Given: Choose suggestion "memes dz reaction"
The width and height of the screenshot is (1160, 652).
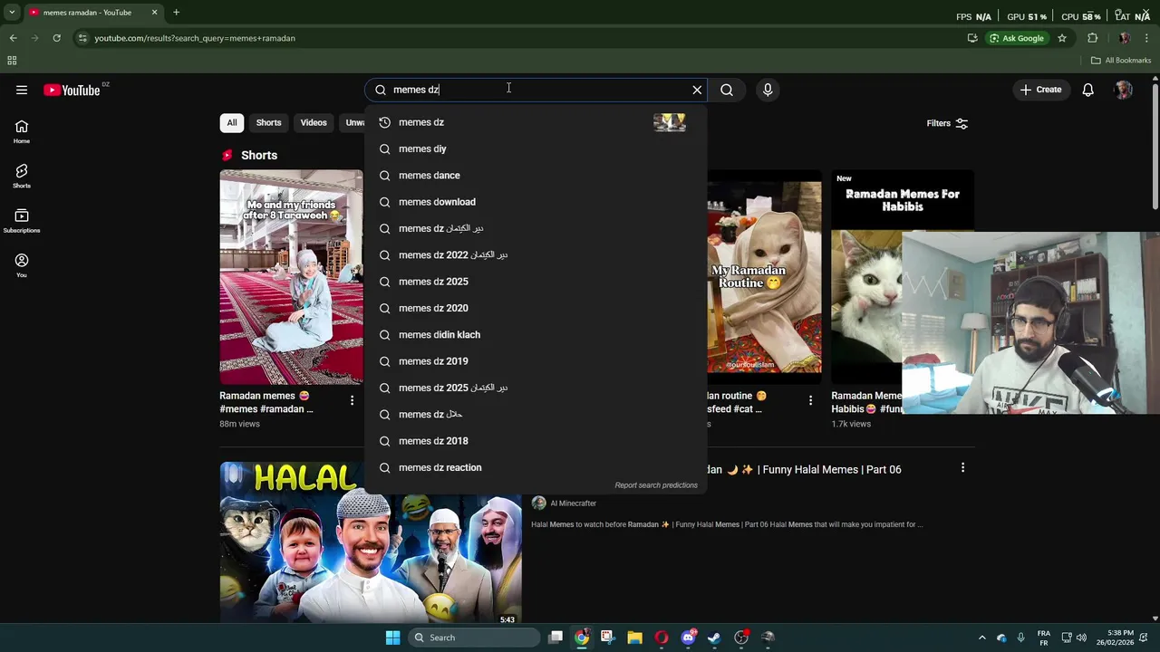Looking at the screenshot, I should (x=535, y=467).
